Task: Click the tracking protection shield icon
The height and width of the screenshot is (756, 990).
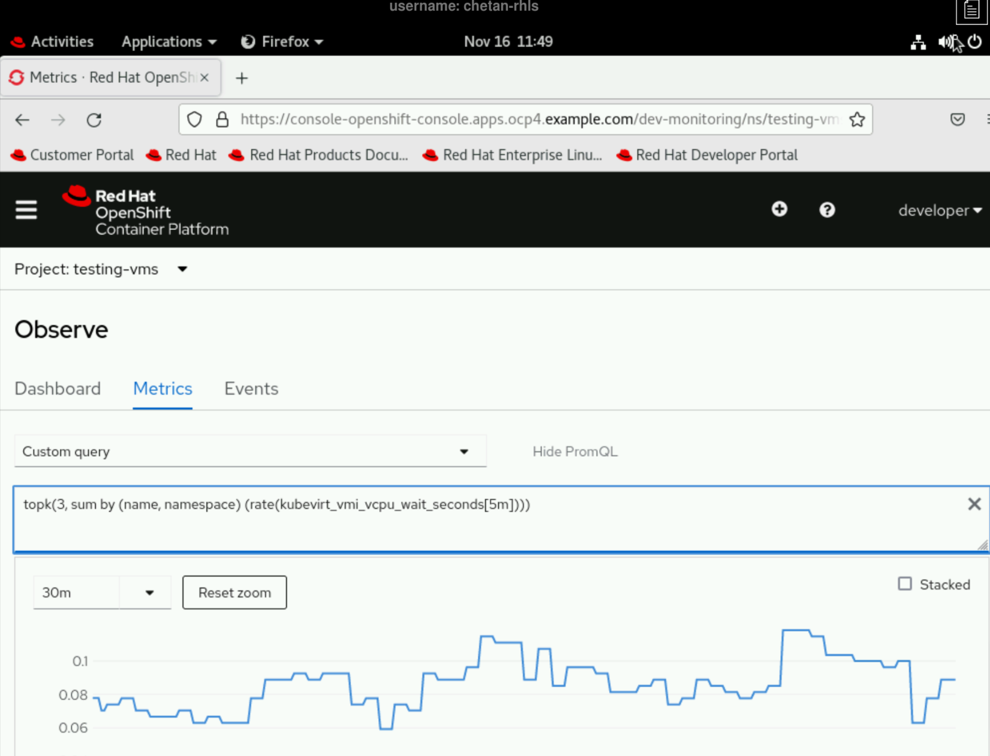Action: [x=194, y=119]
